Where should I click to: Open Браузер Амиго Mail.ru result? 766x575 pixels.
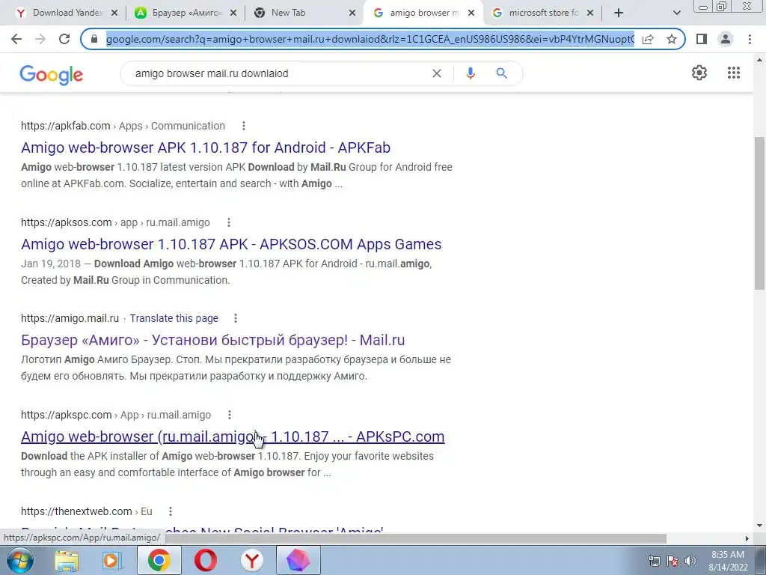tap(213, 340)
